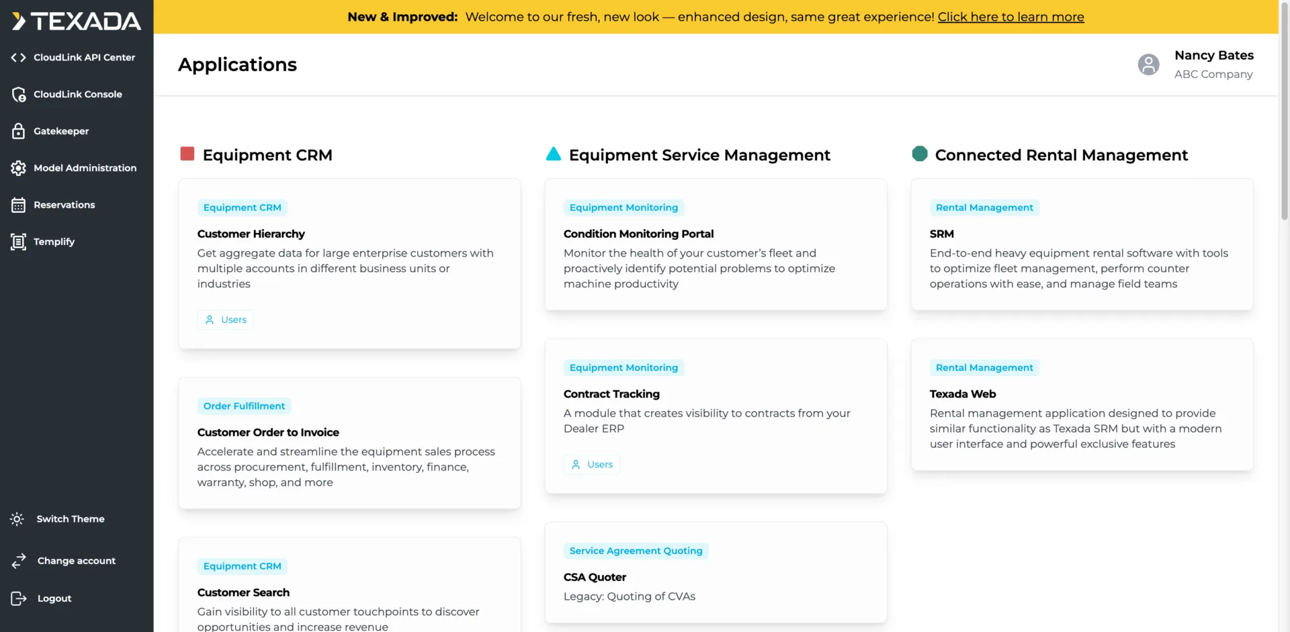Select the Gatekeeper lock icon
The image size is (1290, 632).
(x=18, y=131)
